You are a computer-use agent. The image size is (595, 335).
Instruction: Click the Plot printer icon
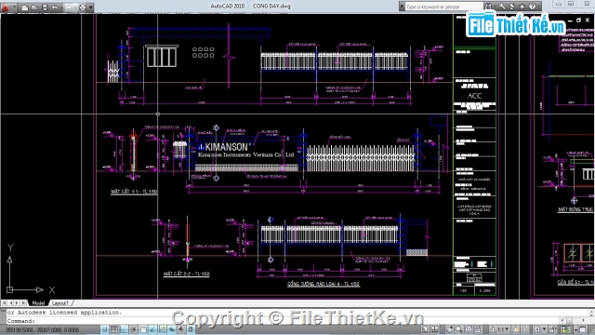tap(83, 7)
